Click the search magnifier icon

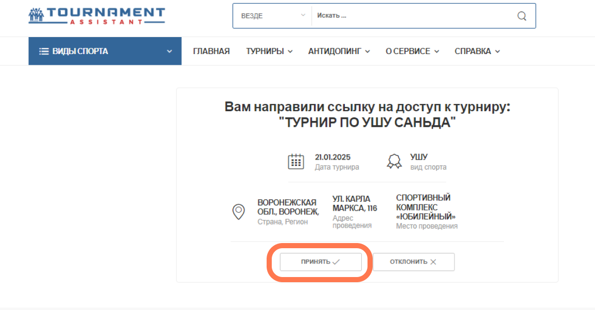pos(522,16)
